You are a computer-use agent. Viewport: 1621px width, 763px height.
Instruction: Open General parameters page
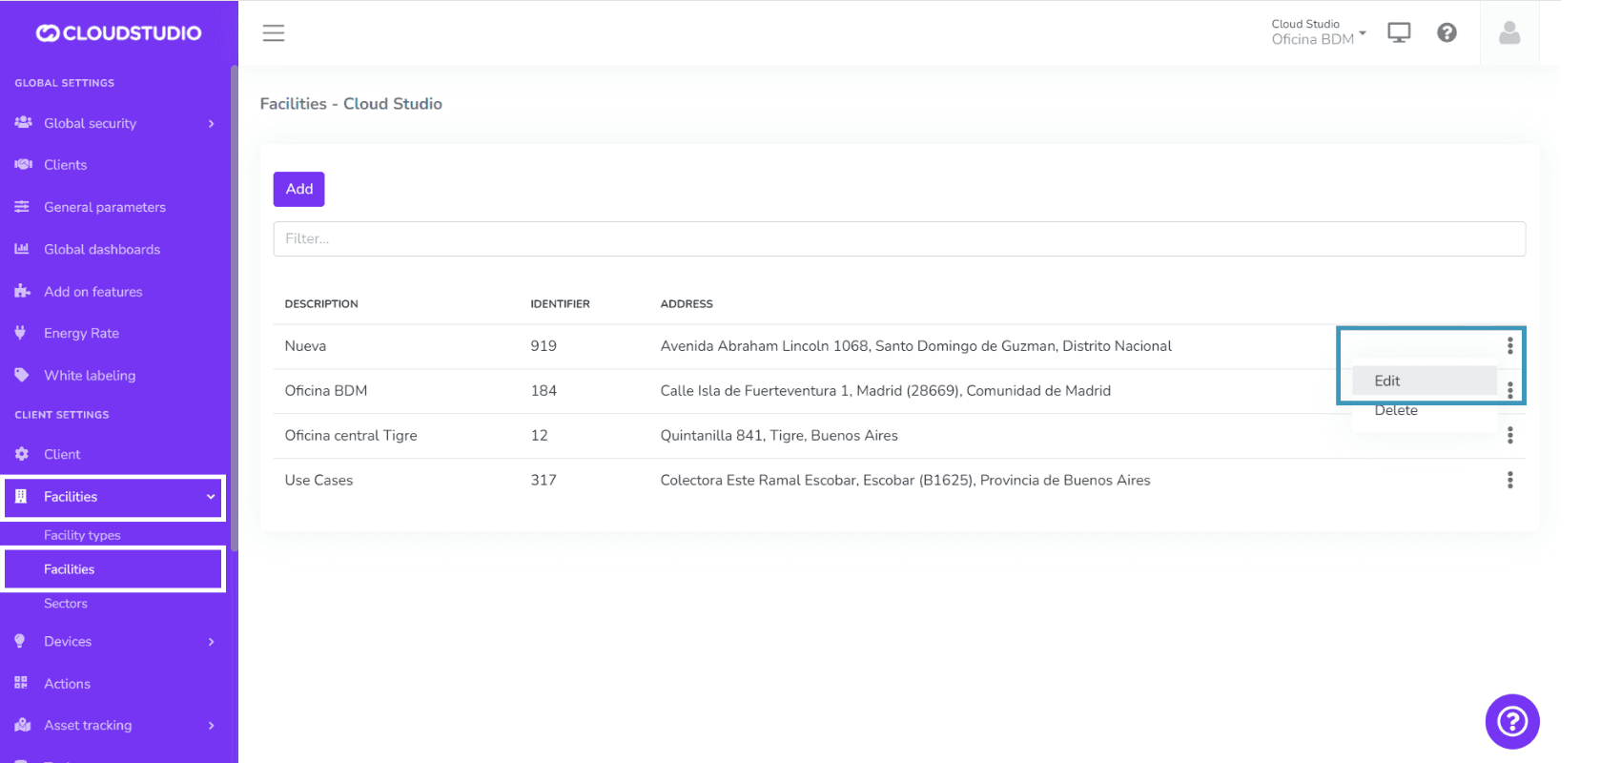pos(105,207)
